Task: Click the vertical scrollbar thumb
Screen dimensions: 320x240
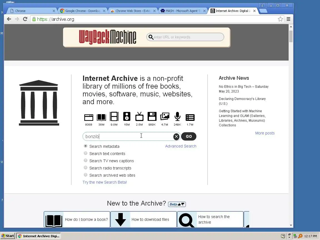Action: point(291,36)
